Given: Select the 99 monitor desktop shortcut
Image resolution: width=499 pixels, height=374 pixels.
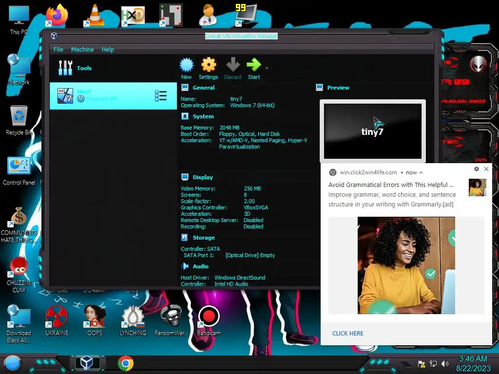Looking at the screenshot, I should coord(246,15).
